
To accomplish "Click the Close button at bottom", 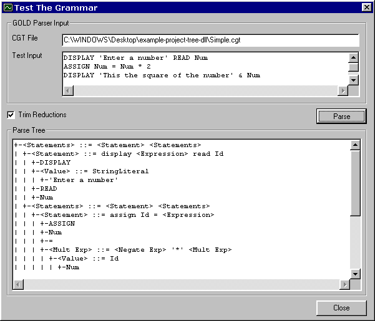I will click(341, 308).
